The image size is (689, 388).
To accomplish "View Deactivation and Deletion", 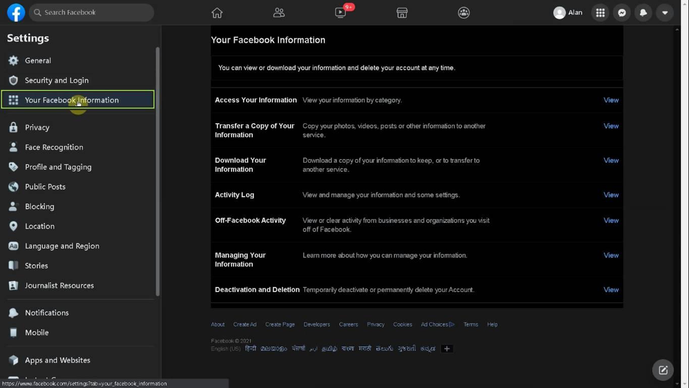I will (x=611, y=289).
